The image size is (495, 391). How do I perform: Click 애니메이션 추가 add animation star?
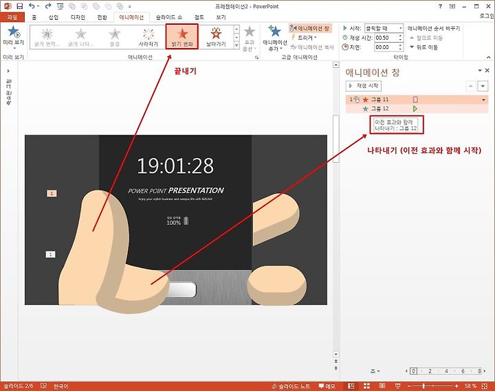click(274, 38)
